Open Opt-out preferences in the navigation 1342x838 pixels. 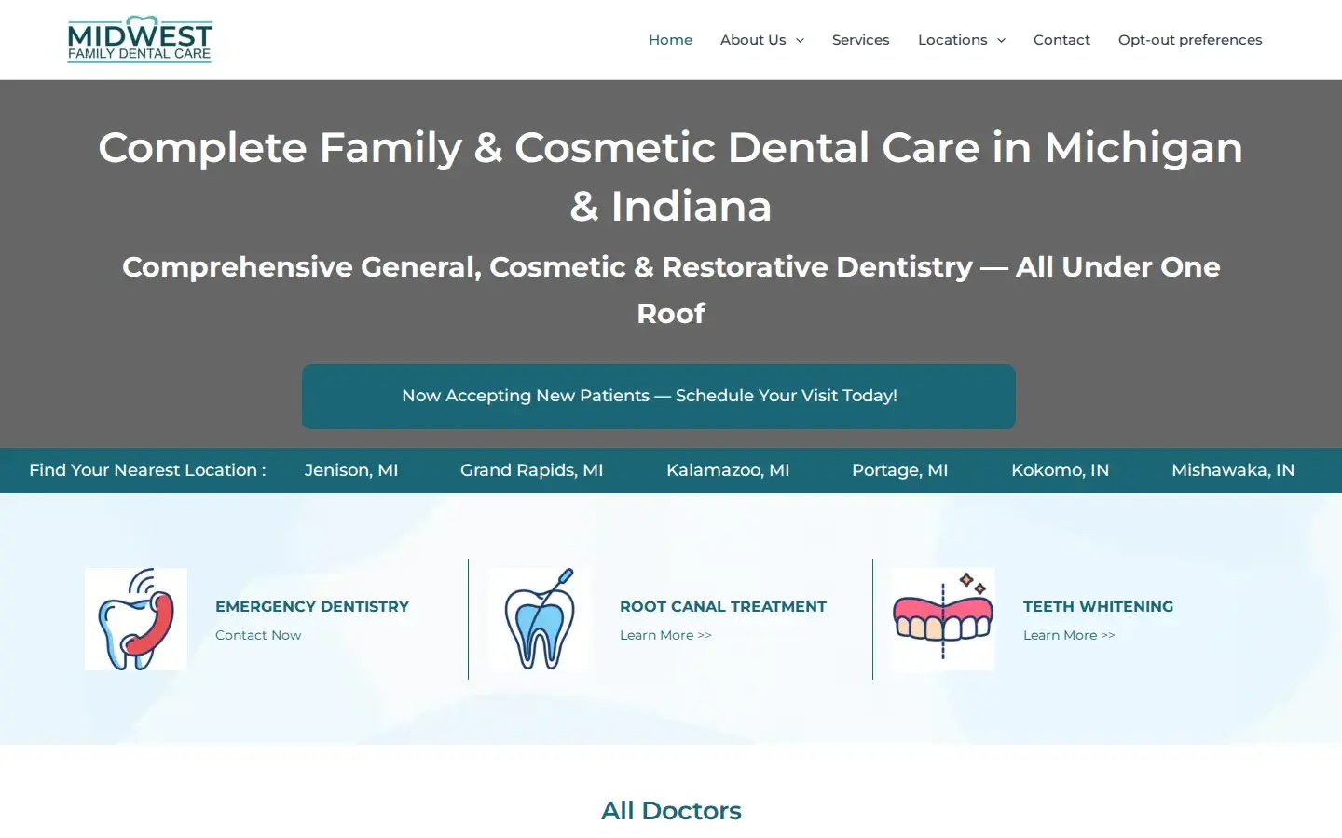[x=1190, y=40]
